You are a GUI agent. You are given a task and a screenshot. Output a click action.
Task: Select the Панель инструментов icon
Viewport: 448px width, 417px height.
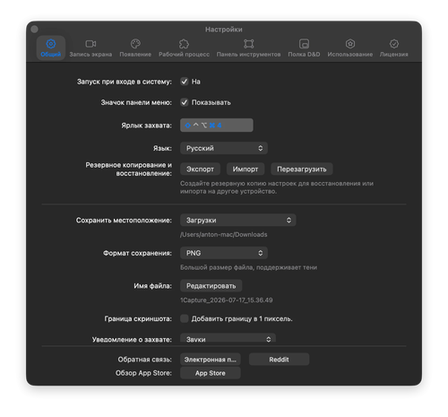pyautogui.click(x=248, y=44)
